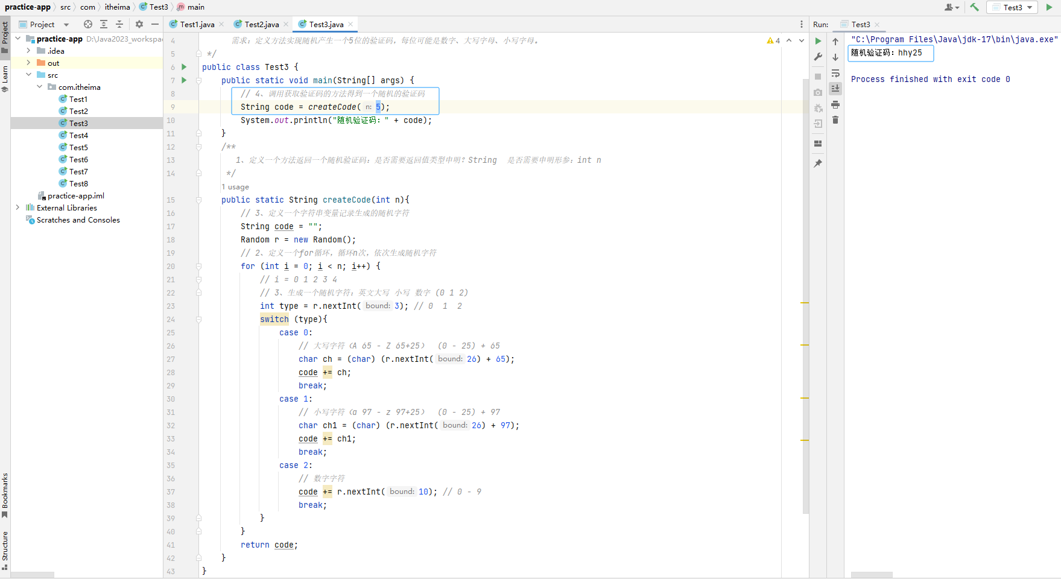Image resolution: width=1061 pixels, height=579 pixels.
Task: Toggle scroll to end in console
Action: [835, 88]
